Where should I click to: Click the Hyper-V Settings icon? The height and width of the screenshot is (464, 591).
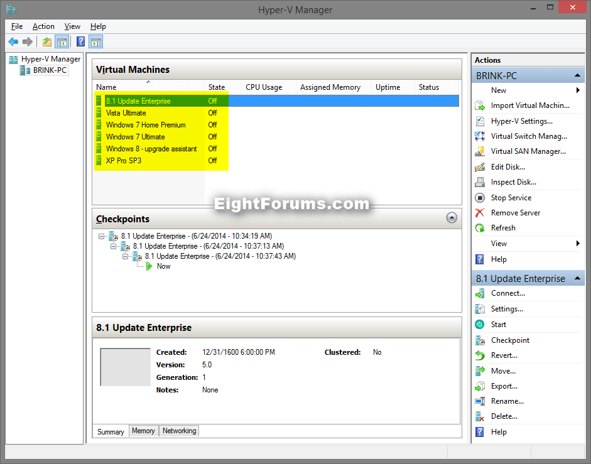[480, 121]
